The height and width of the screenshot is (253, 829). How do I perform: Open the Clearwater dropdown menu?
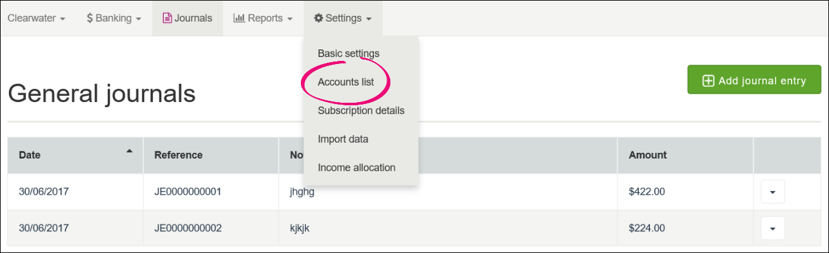[x=36, y=18]
